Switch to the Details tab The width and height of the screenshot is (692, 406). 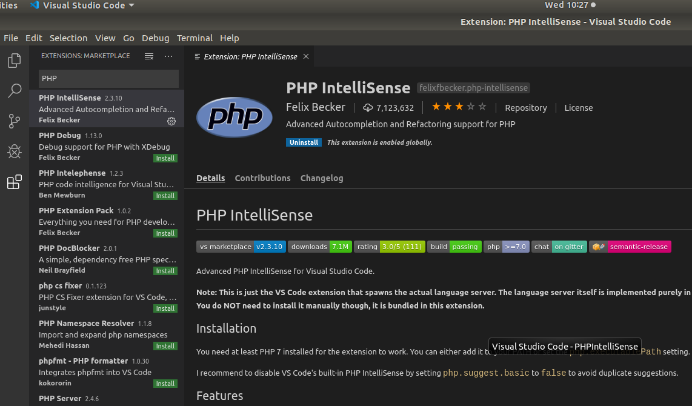210,178
